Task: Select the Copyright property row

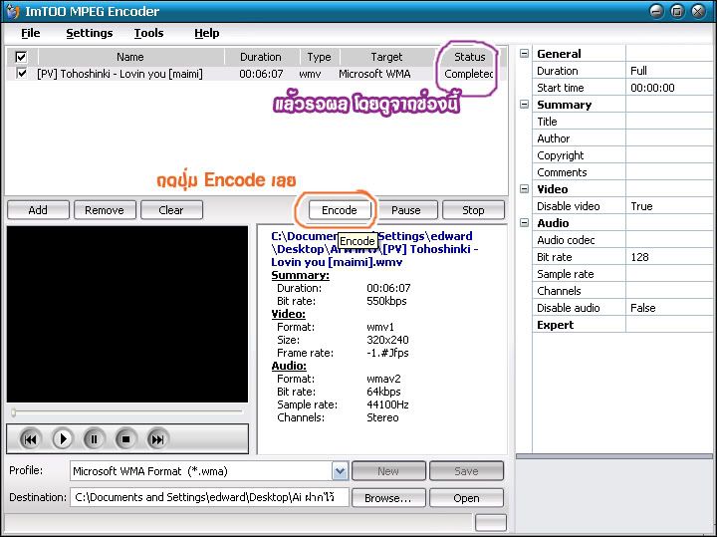Action: [x=622, y=155]
